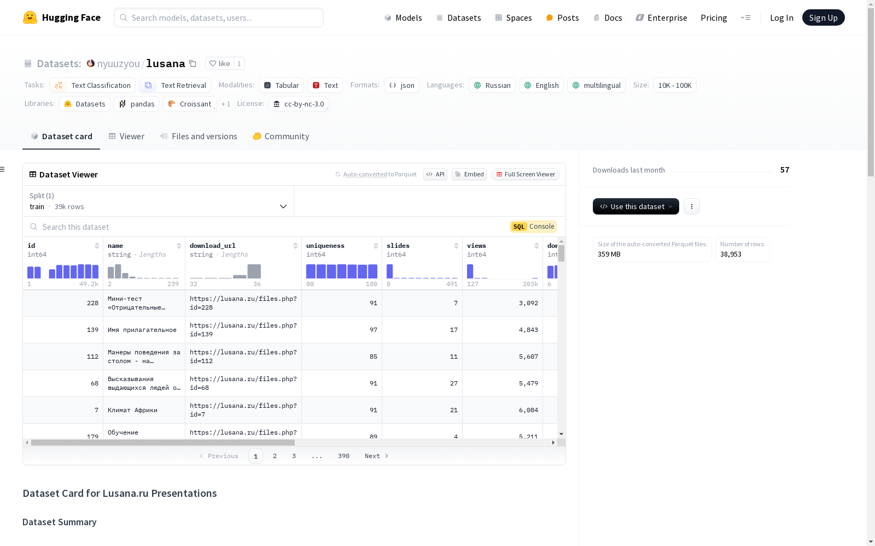The height and width of the screenshot is (546, 875).
Task: Open the API button in Dataset Viewer
Action: click(x=435, y=174)
